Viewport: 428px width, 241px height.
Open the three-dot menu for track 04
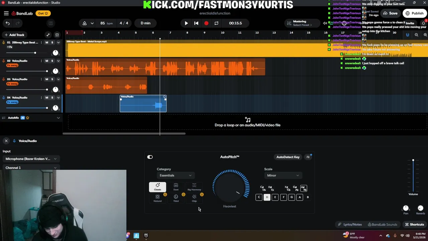click(41, 98)
